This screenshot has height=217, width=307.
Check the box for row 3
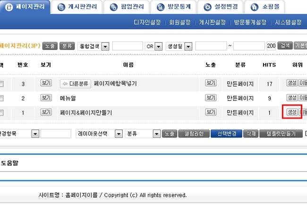click(x=1, y=84)
